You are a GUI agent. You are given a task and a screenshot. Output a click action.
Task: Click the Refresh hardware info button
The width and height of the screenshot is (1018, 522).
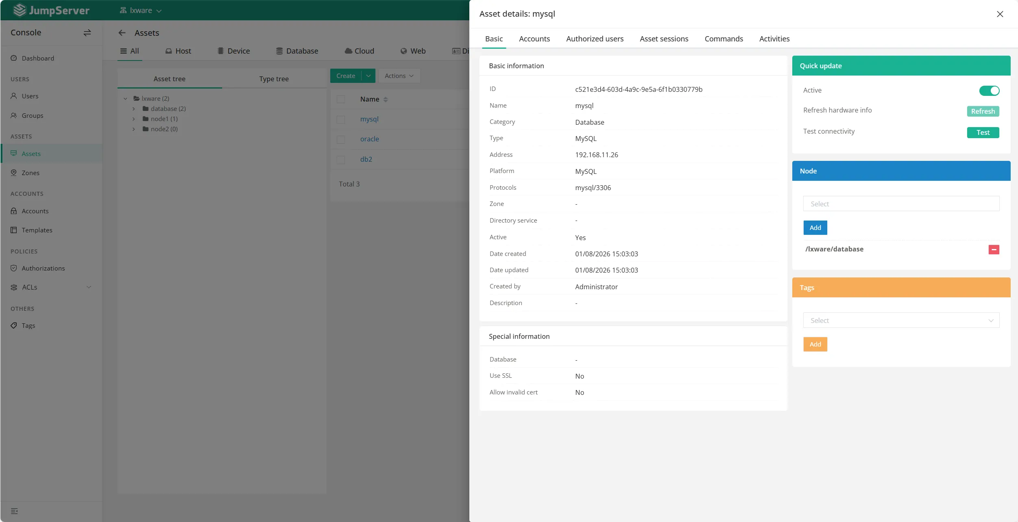pyautogui.click(x=983, y=111)
